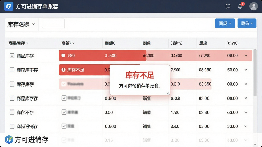
Task: Click the document icon beside 商品库存 row
Action: (x=12, y=56)
